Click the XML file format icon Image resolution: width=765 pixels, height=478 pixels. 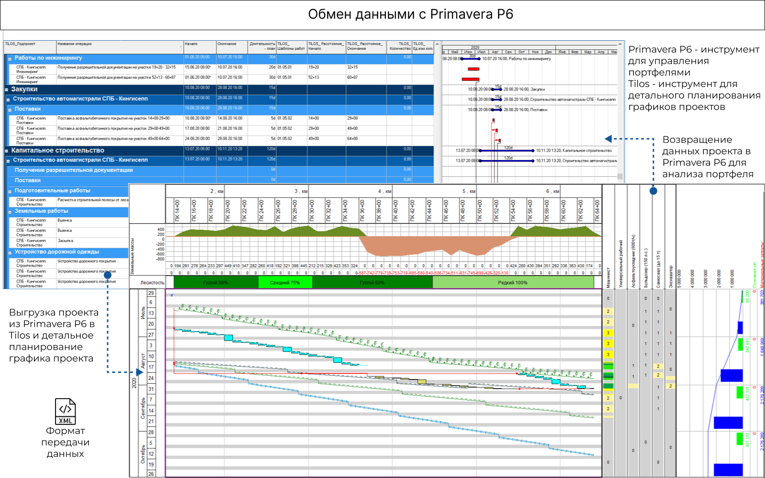click(66, 412)
